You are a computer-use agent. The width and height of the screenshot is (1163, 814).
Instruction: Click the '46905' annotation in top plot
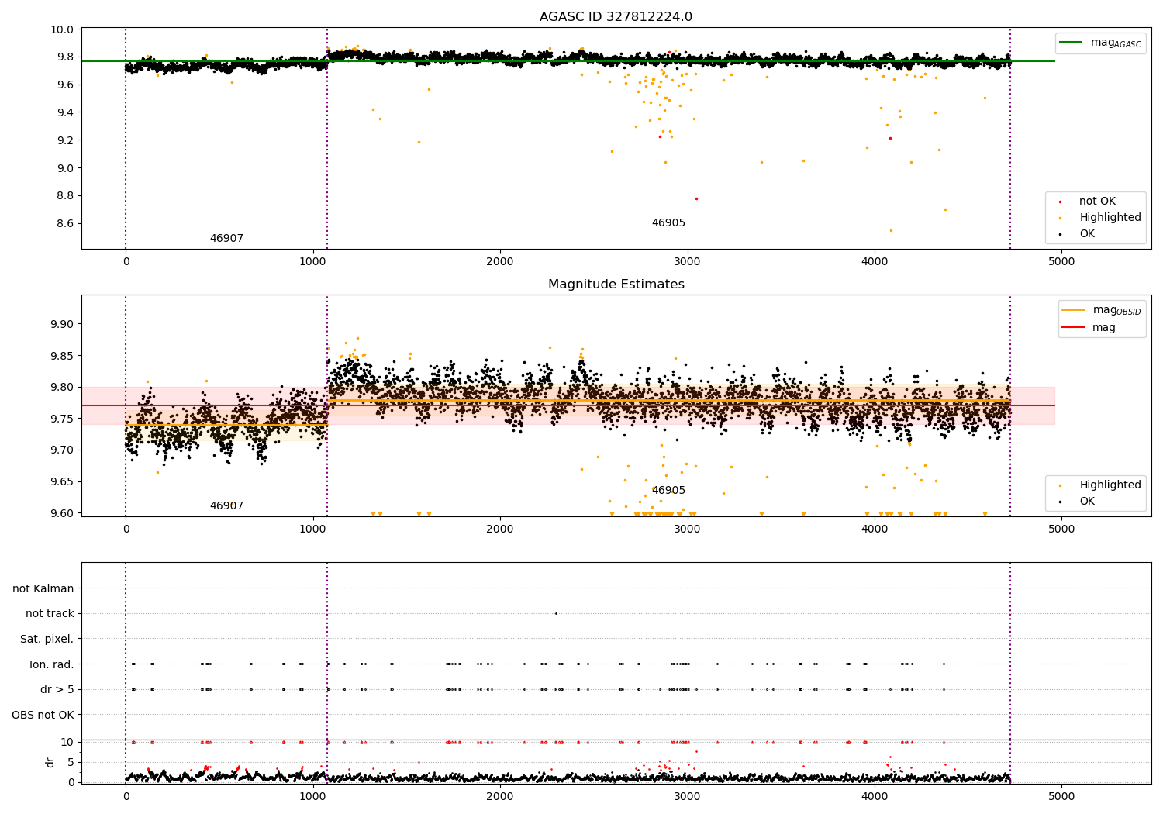pyautogui.click(x=668, y=223)
